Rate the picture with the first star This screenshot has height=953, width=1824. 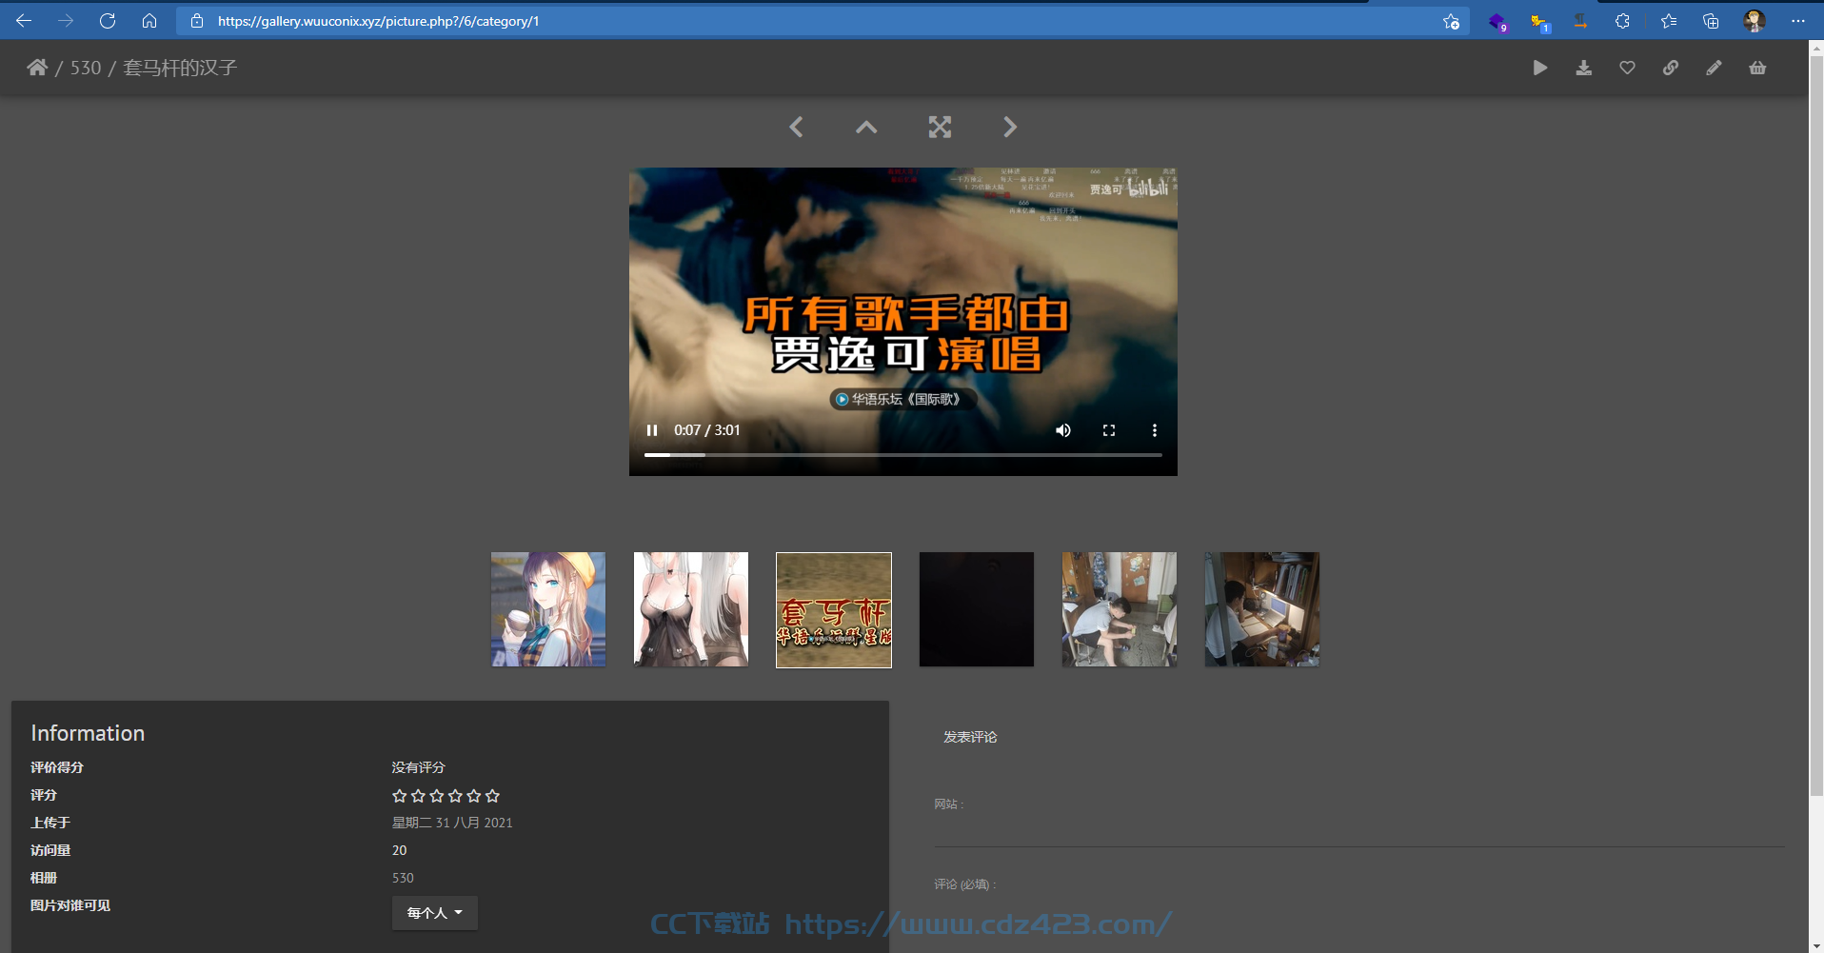tap(400, 796)
